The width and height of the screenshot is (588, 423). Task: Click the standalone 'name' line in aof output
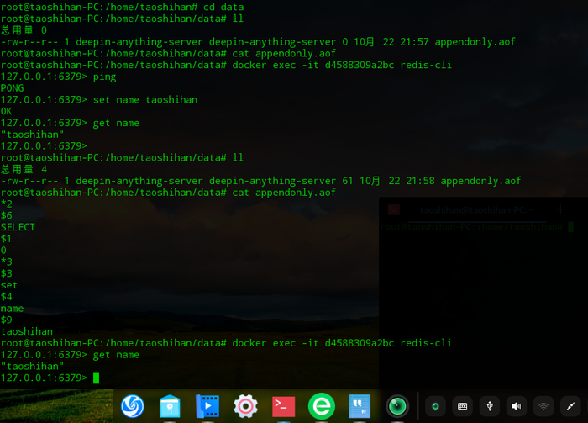point(12,309)
